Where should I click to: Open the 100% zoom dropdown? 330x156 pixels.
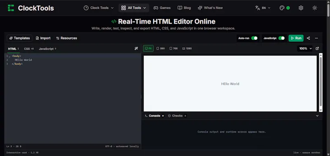(305, 48)
